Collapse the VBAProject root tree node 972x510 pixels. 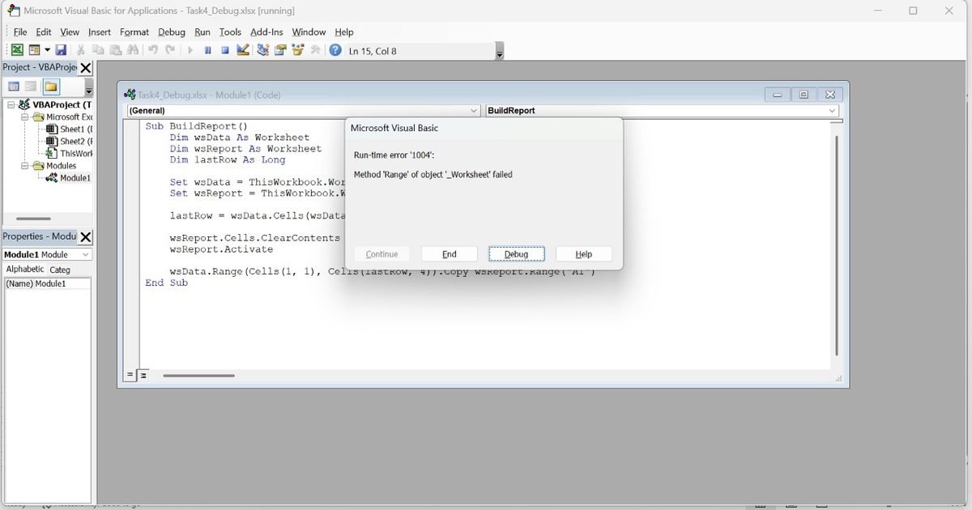pos(11,104)
